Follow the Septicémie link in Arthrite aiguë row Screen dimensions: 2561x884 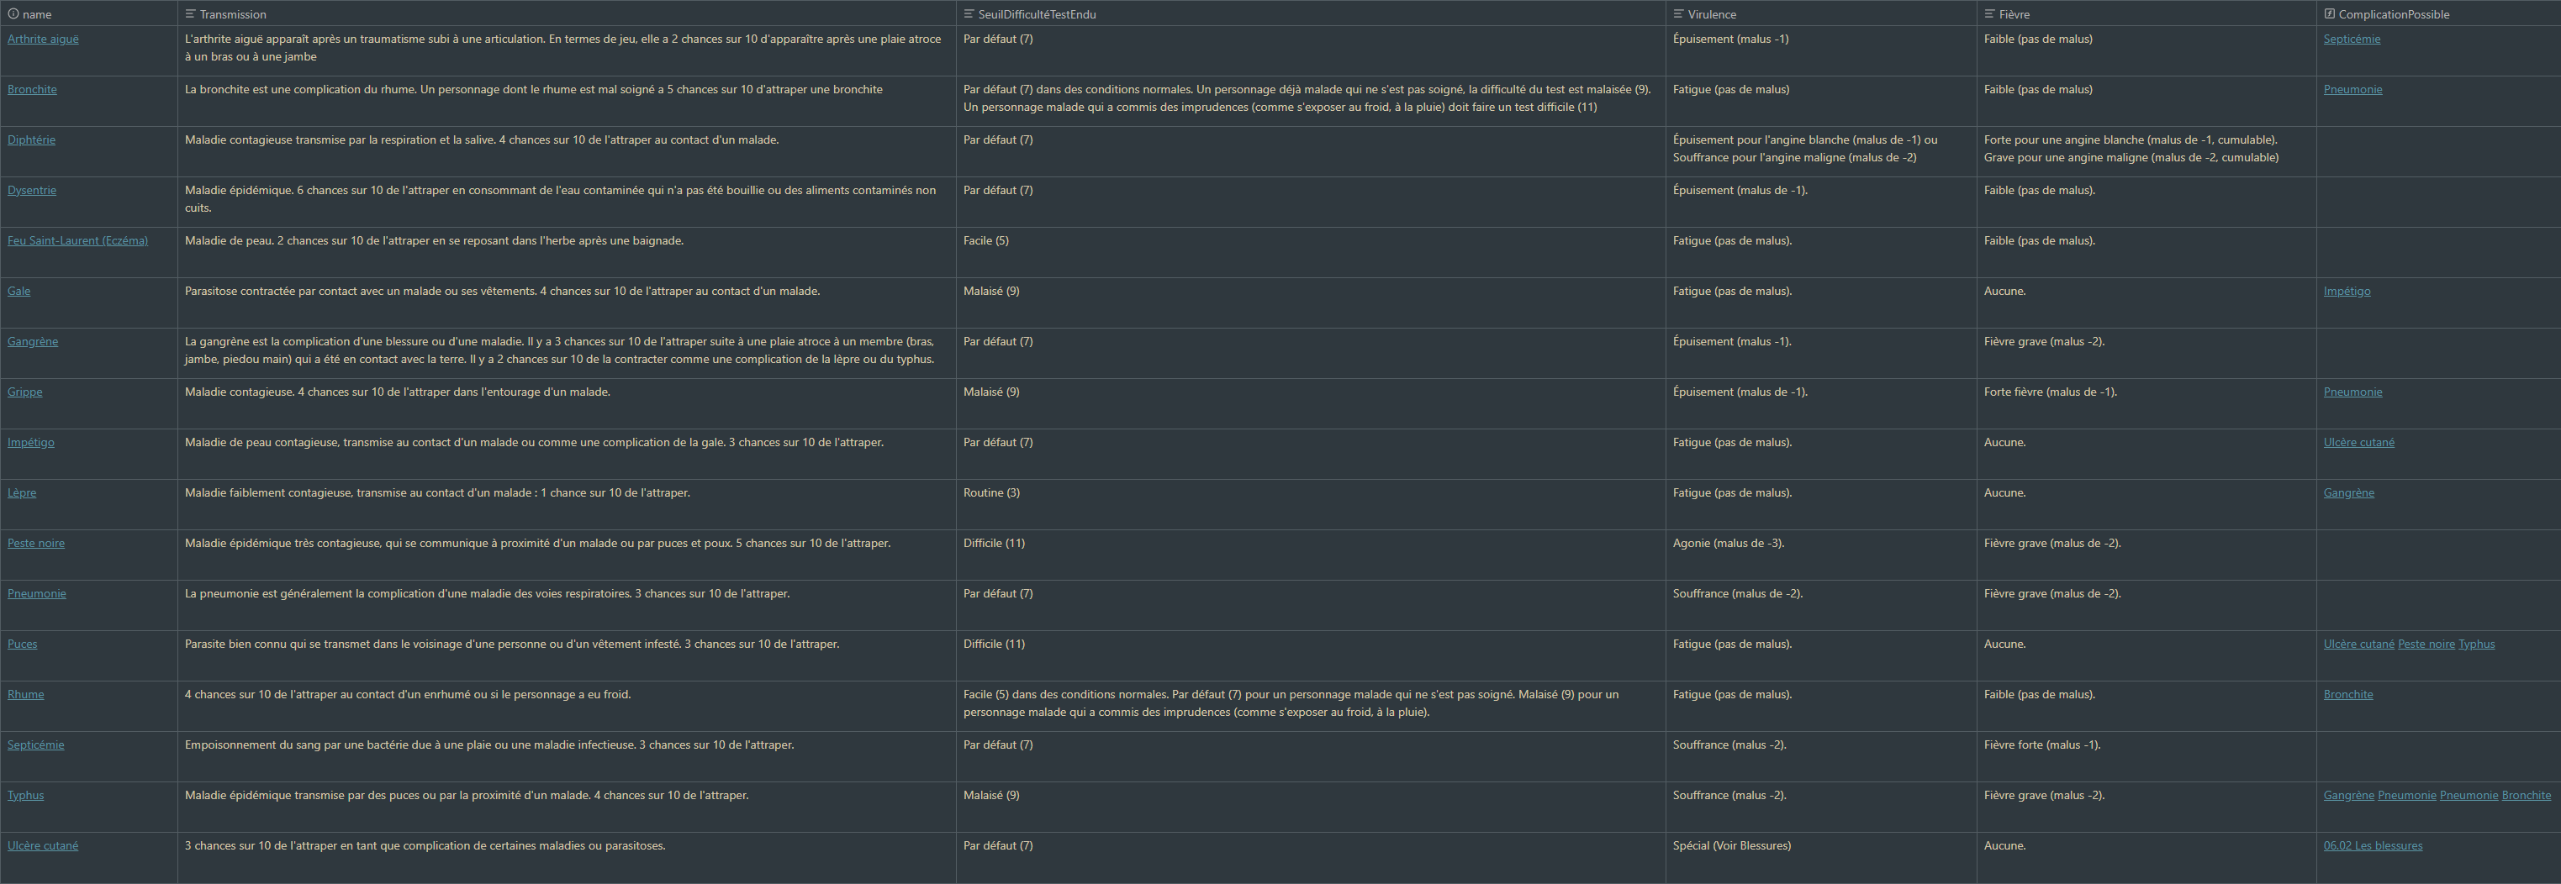2352,39
